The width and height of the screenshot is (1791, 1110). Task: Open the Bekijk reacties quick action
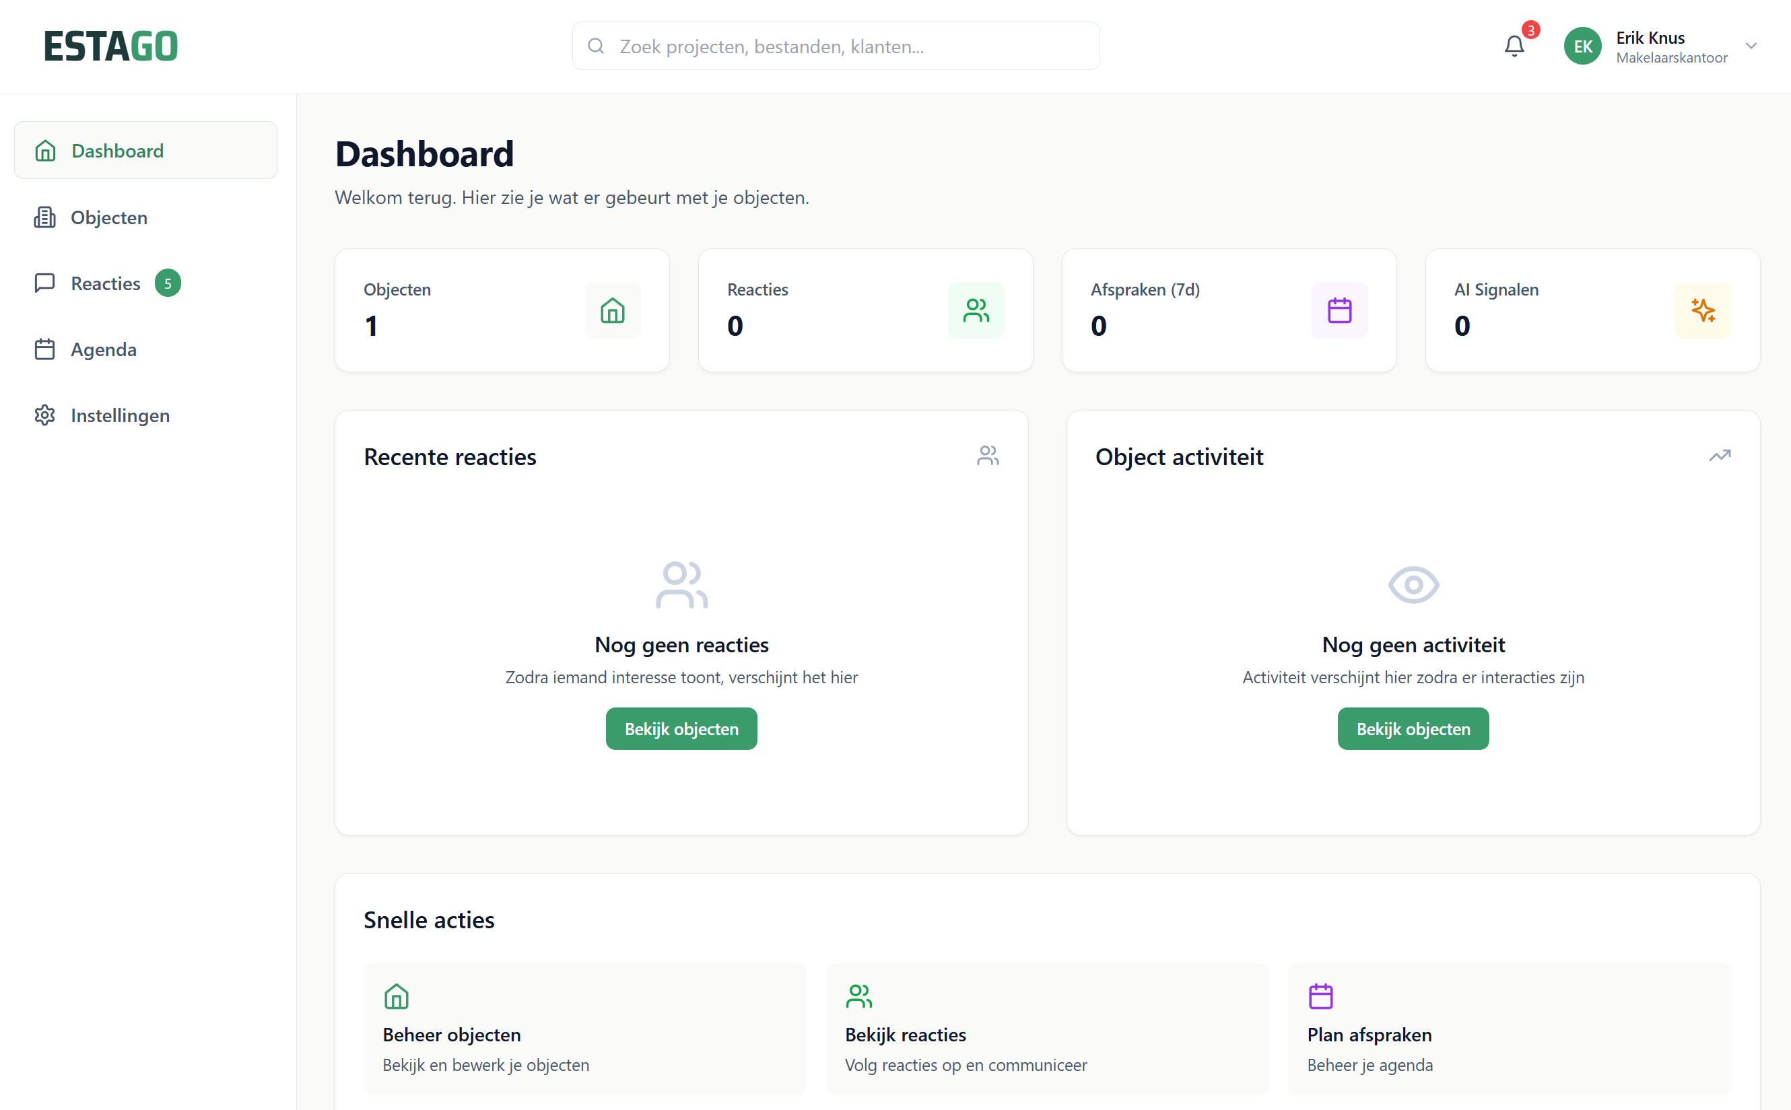pyautogui.click(x=1047, y=1029)
